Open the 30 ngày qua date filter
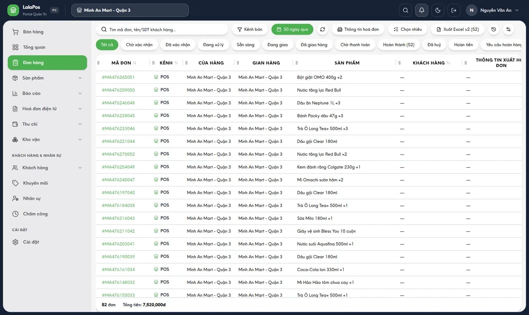Screen dimensions: 529x315 292,29
